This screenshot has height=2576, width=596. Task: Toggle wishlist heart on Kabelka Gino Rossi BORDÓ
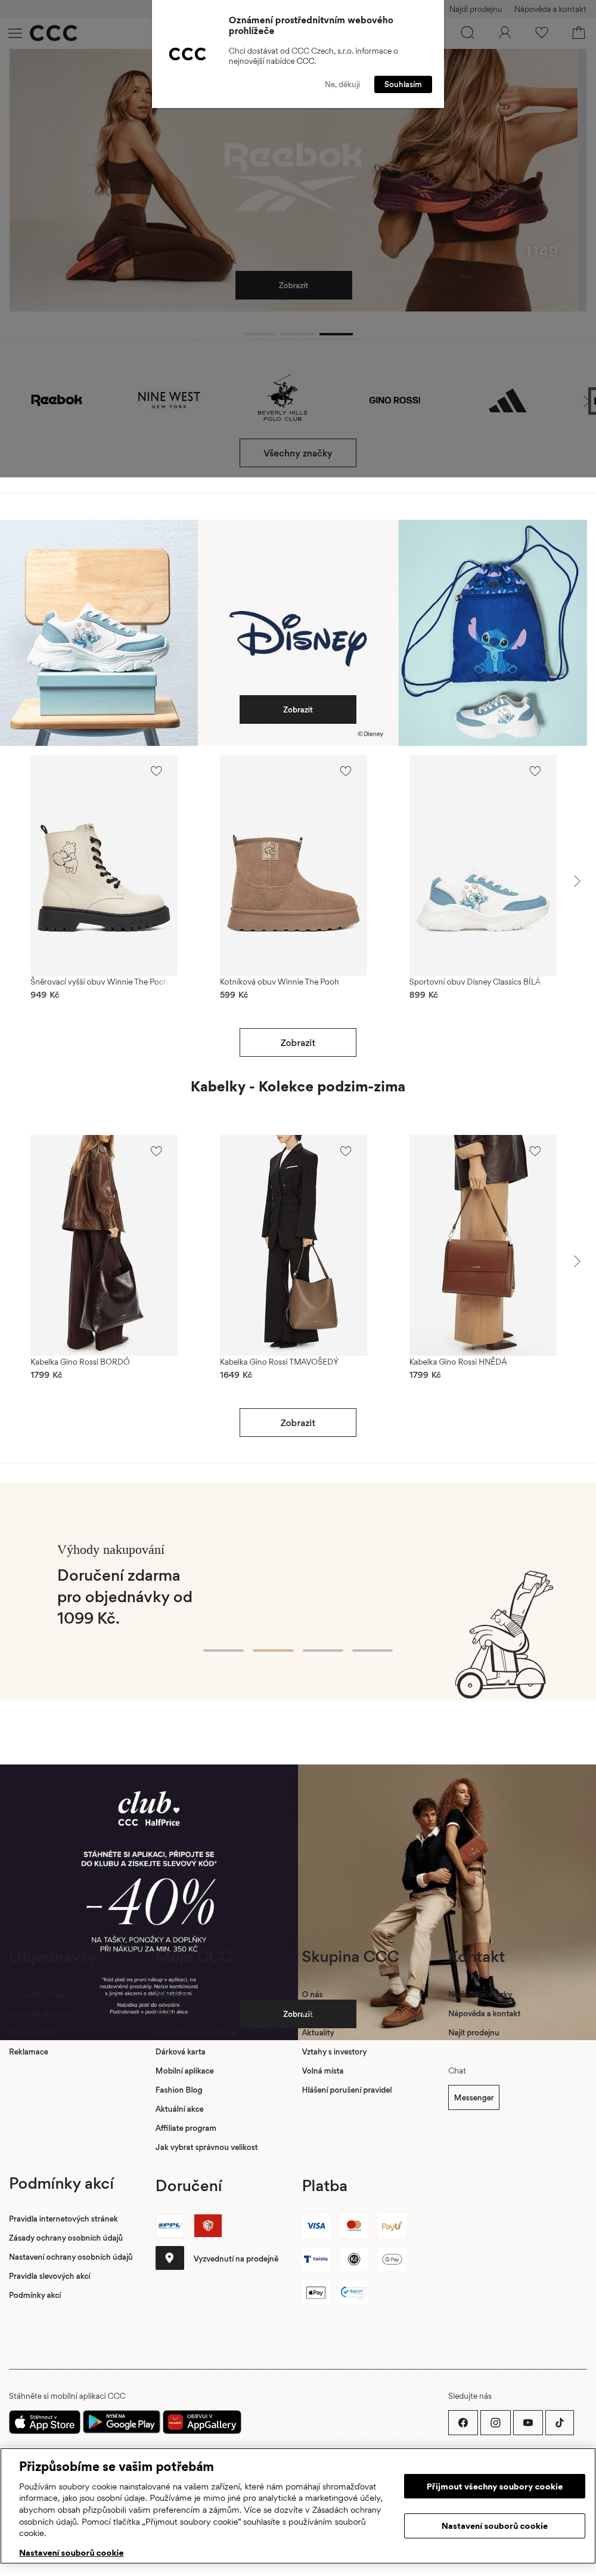click(156, 1151)
